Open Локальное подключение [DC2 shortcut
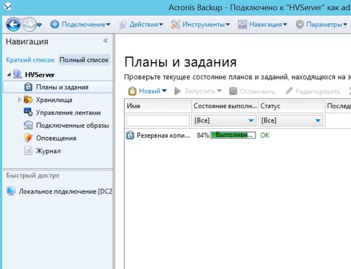The height and width of the screenshot is (269, 351). click(65, 191)
